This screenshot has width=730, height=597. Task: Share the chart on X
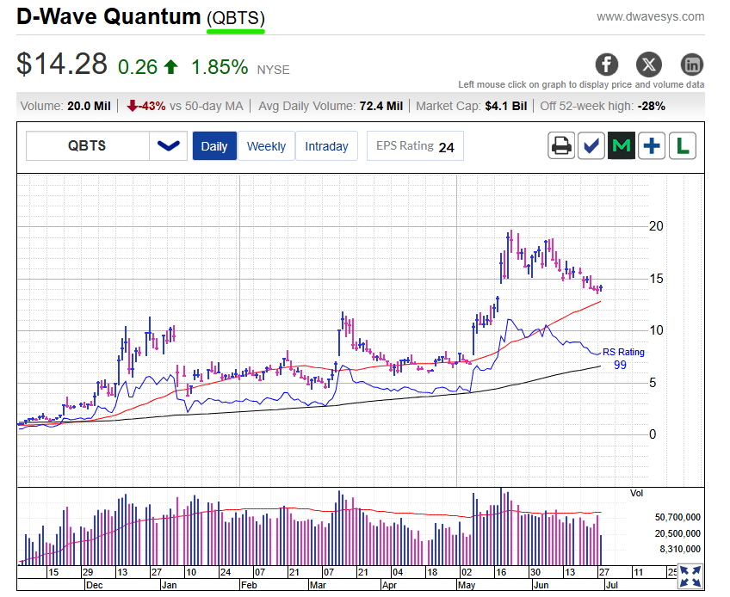pyautogui.click(x=649, y=65)
